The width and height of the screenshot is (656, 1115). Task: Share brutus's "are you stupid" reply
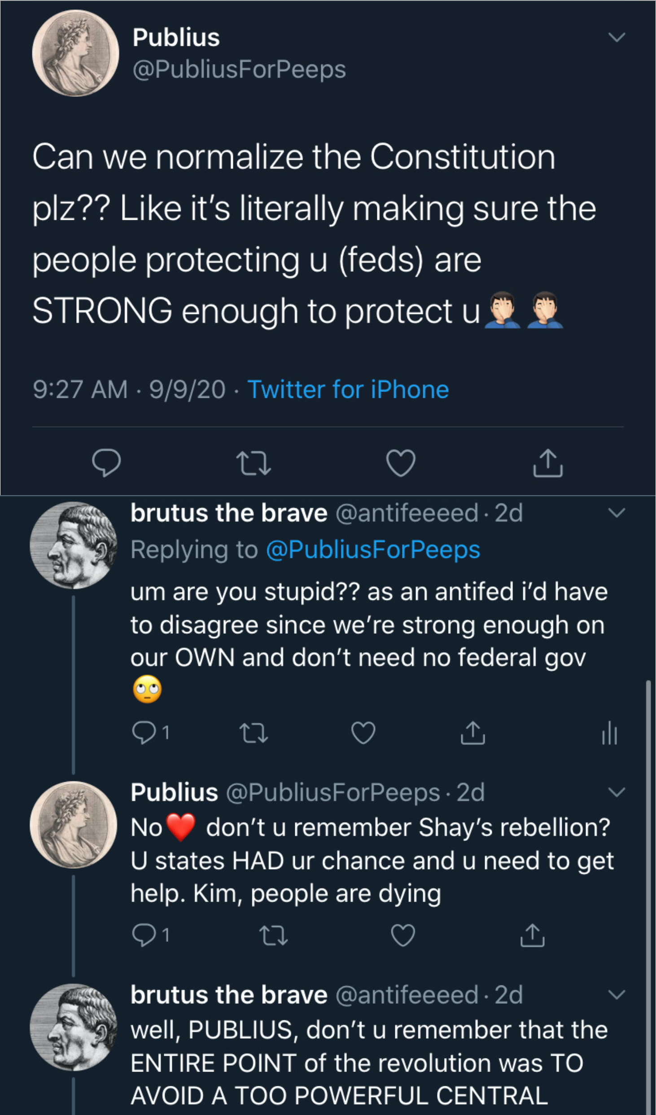[x=473, y=733]
